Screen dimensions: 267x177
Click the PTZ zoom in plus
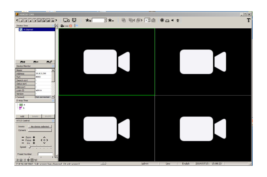(34, 137)
